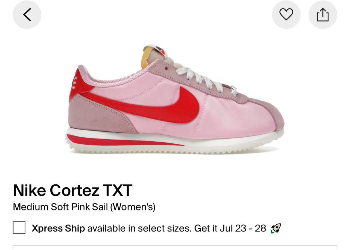350x250 pixels.
Task: Open the outlined selector box at bottom
Action: coord(175,248)
